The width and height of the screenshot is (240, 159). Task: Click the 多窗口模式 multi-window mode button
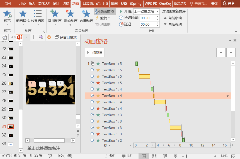66,37
